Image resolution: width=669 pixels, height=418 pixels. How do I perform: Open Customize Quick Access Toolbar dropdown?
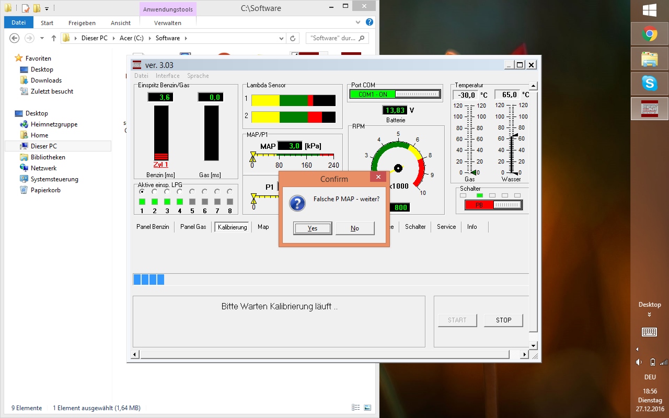click(47, 9)
